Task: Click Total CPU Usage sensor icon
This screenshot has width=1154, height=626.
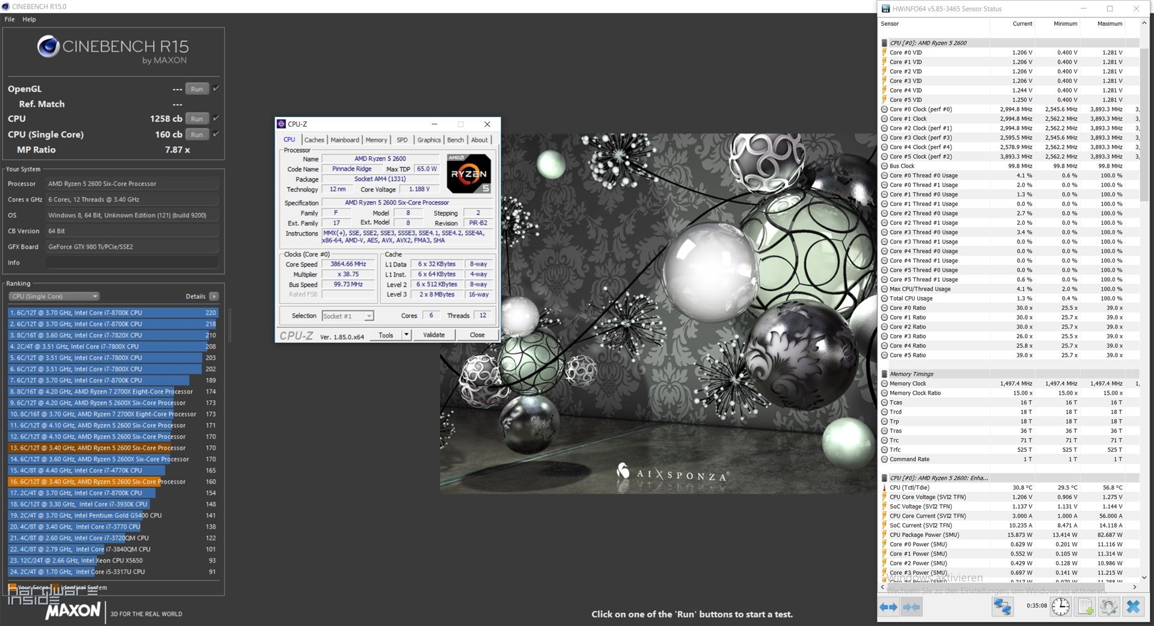Action: click(884, 298)
